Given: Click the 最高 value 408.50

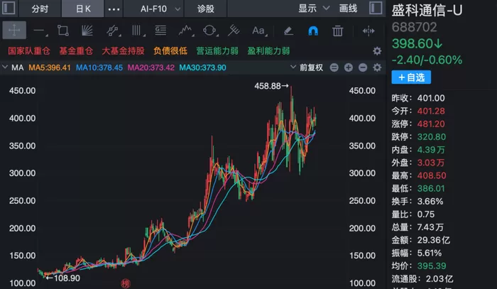Looking at the screenshot, I should pyautogui.click(x=432, y=175).
